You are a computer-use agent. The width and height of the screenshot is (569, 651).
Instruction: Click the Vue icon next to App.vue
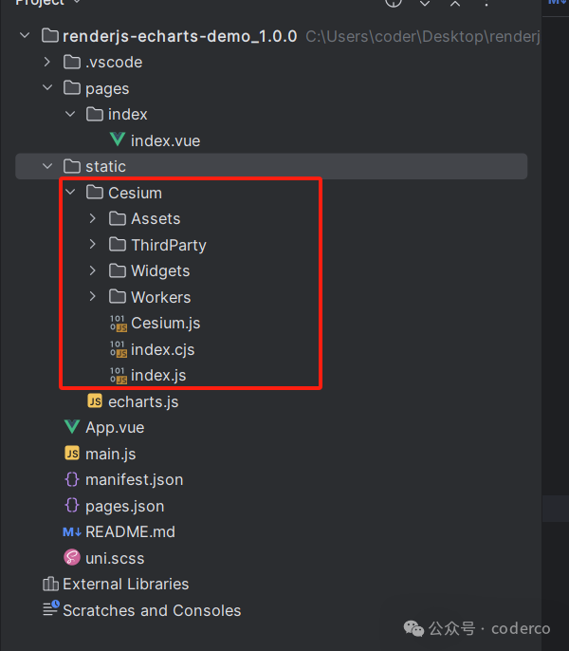click(72, 427)
